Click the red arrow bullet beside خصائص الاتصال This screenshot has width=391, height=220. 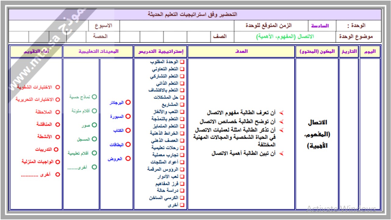point(281,122)
